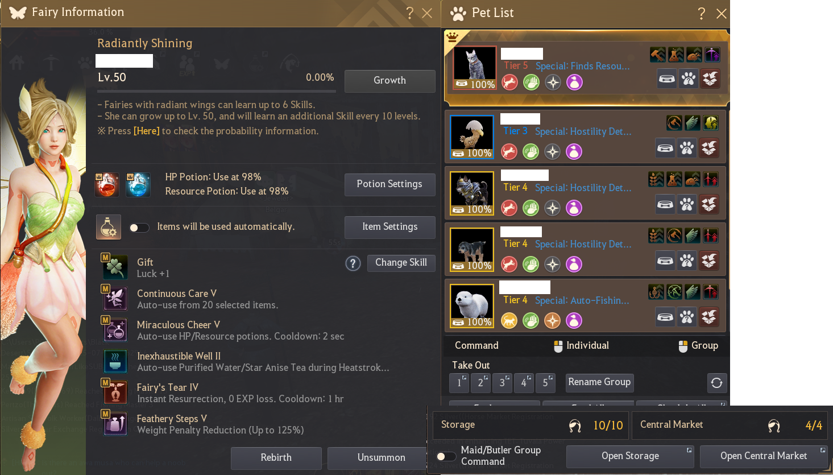This screenshot has height=475, width=833.
Task: Select the Tier 4 polar bear pet thumbnail
Action: tap(472, 305)
